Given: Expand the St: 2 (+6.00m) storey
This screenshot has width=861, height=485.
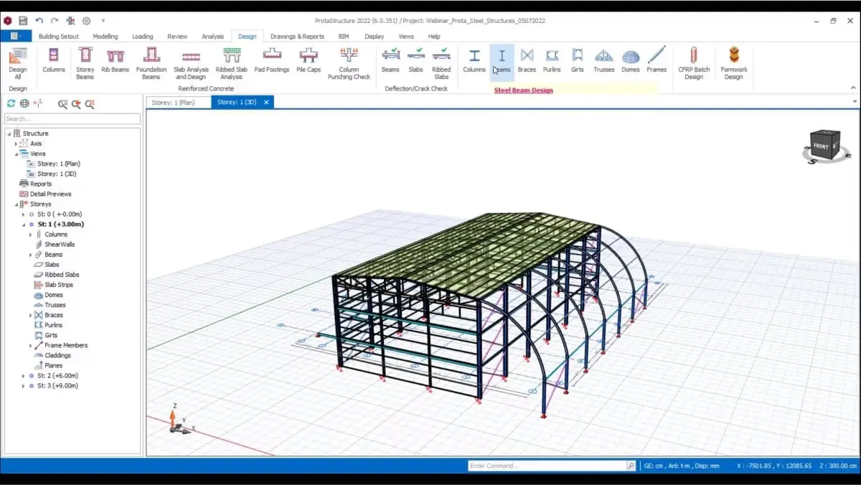Looking at the screenshot, I should (x=23, y=376).
